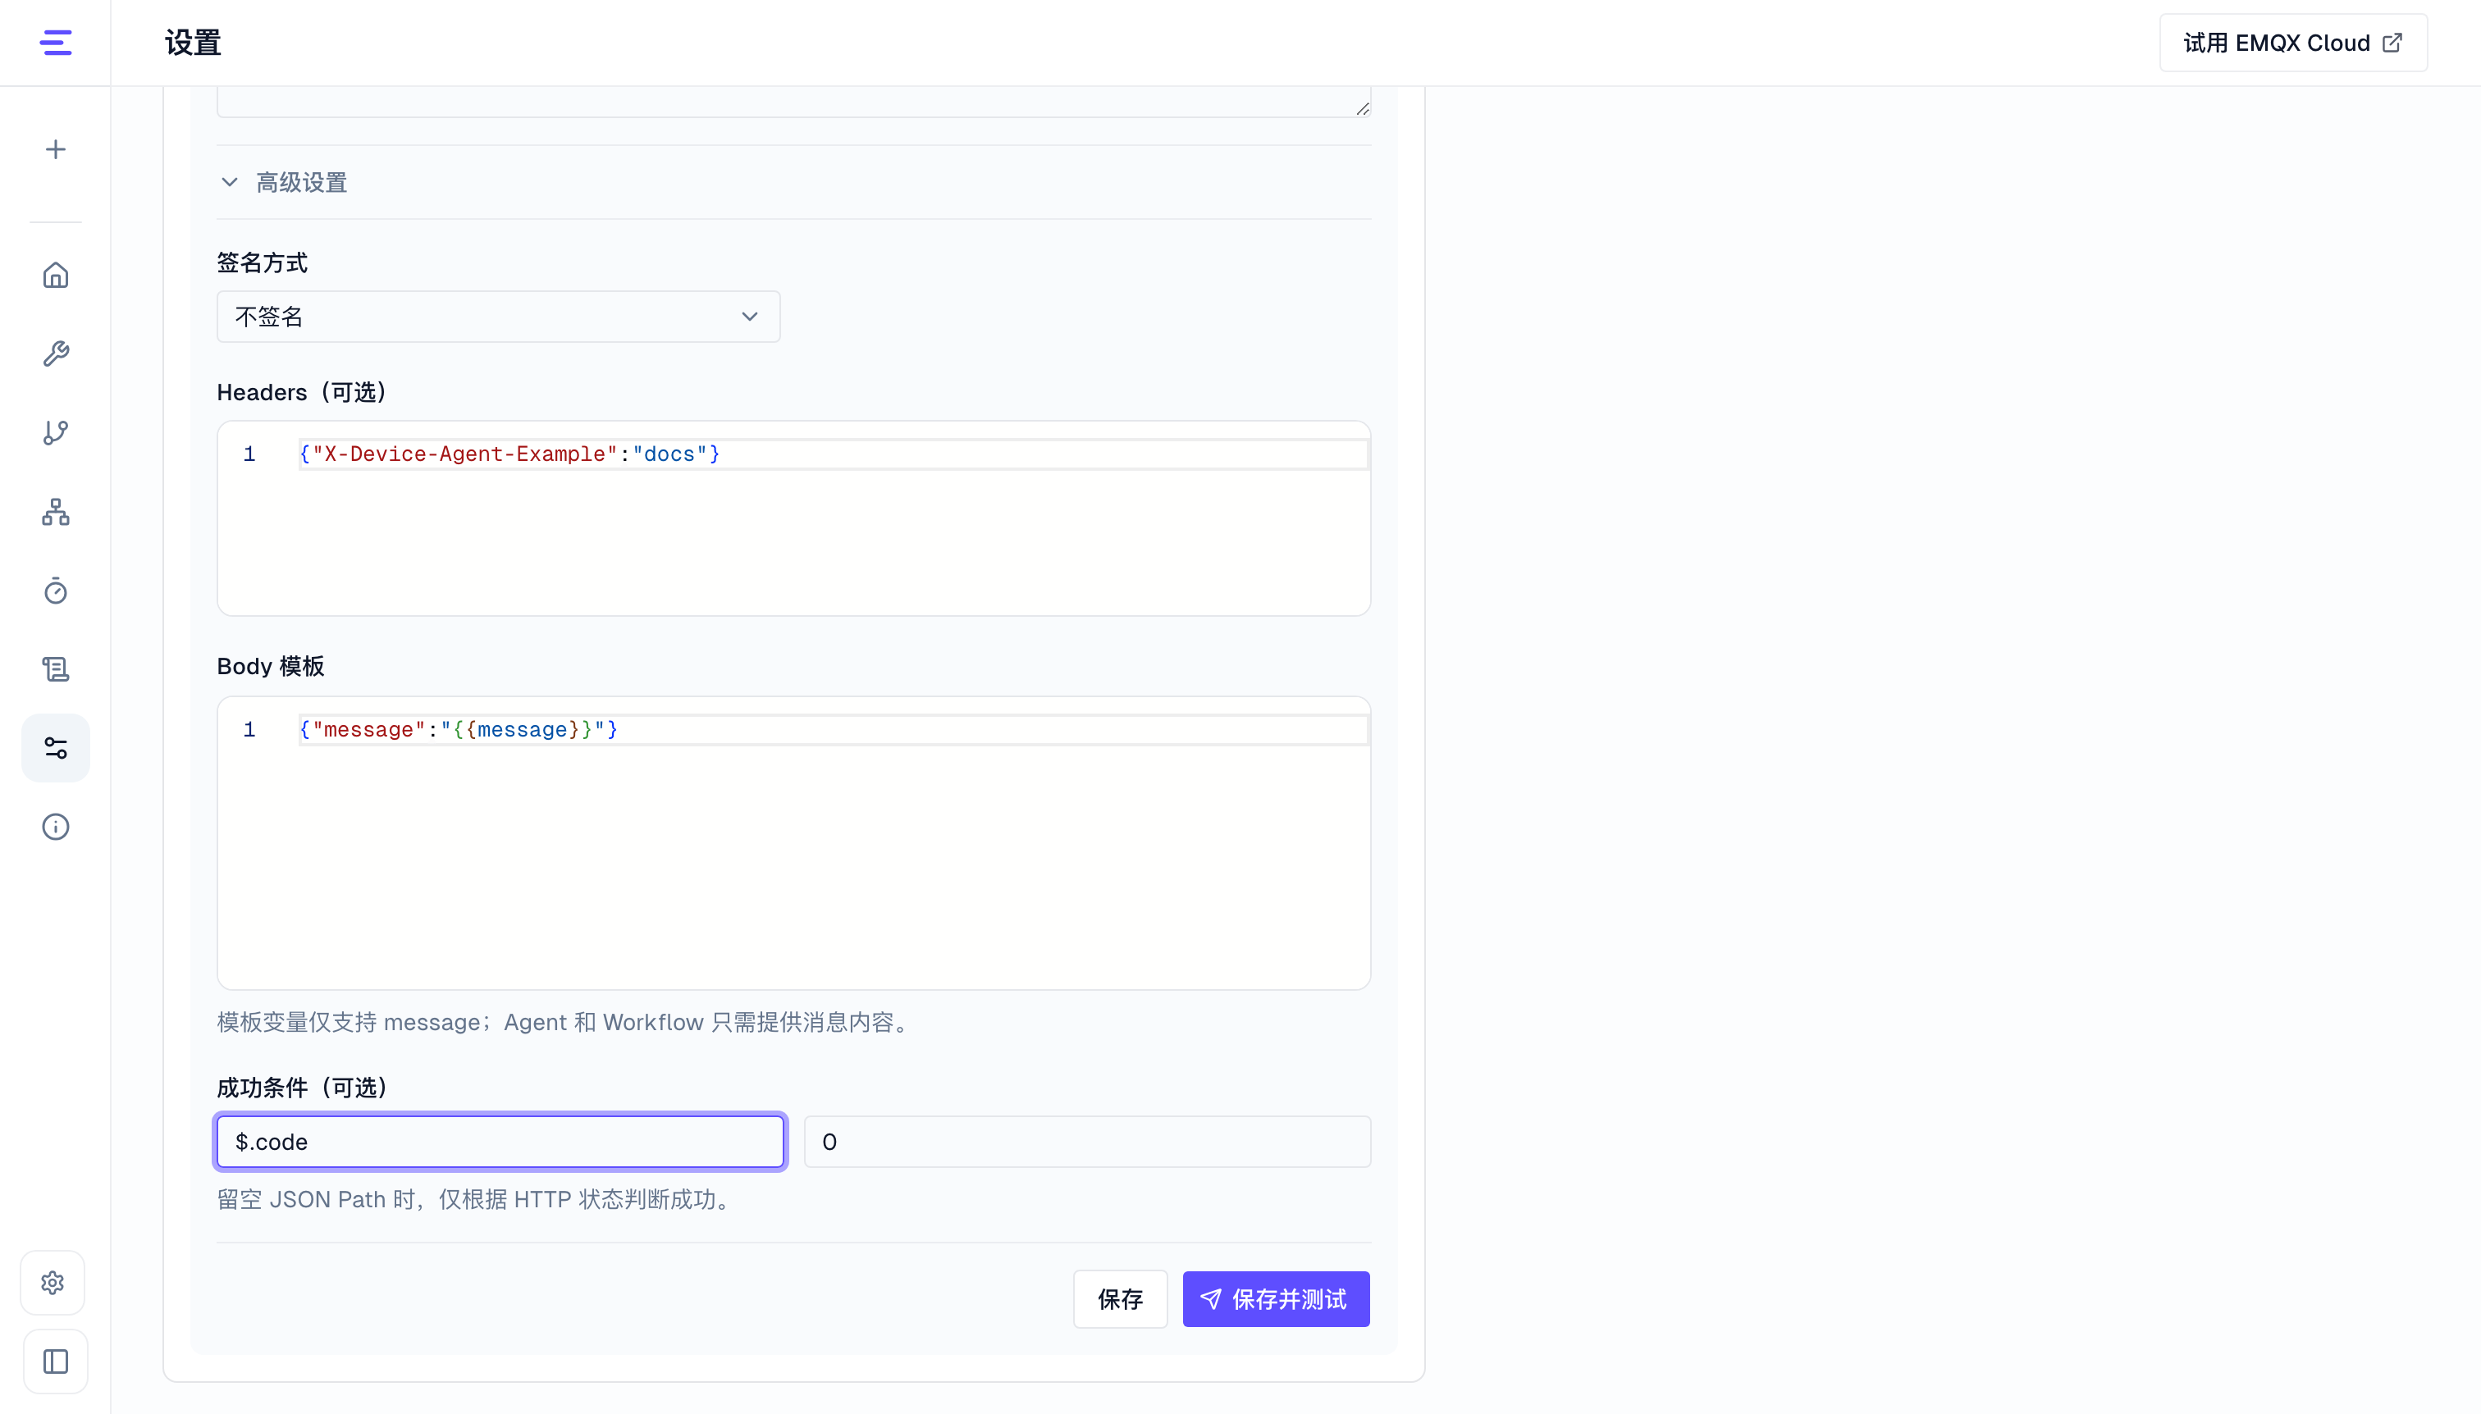Toggle the sidebar menu hamburger icon
The width and height of the screenshot is (2481, 1414).
[55, 43]
